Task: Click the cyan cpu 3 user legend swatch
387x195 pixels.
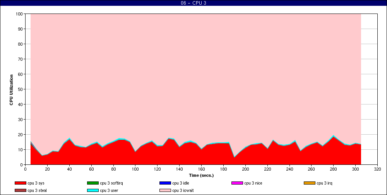Action: 93,191
